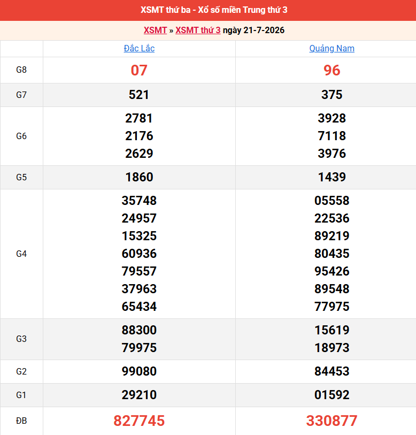The width and height of the screenshot is (416, 435).
Task: Click G2 number 84453
Action: coord(332,371)
